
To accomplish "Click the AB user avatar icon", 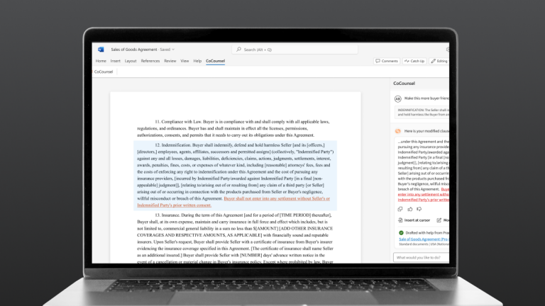I will tap(397, 98).
